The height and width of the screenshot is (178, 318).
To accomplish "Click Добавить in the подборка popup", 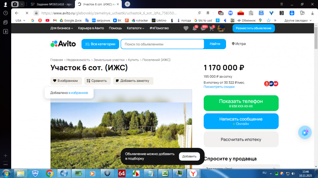I will pyautogui.click(x=189, y=157).
